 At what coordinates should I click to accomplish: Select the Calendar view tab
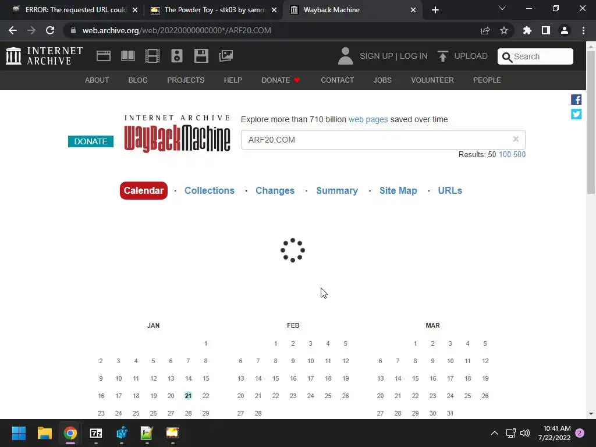(144, 190)
